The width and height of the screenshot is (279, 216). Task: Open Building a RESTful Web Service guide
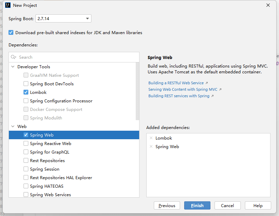pyautogui.click(x=176, y=83)
